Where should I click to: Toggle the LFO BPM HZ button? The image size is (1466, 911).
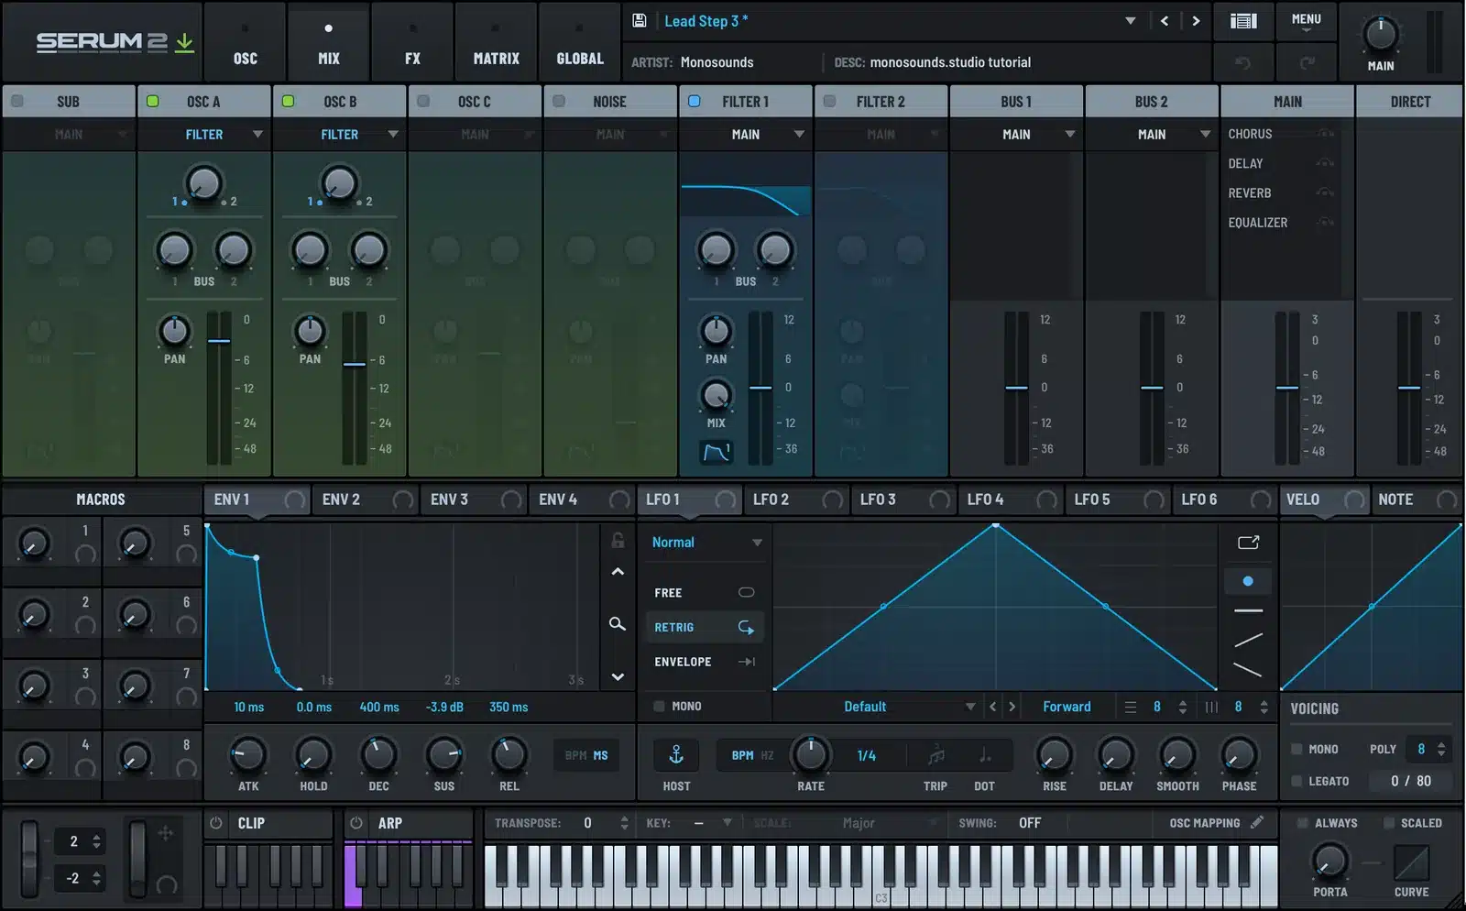pos(752,755)
